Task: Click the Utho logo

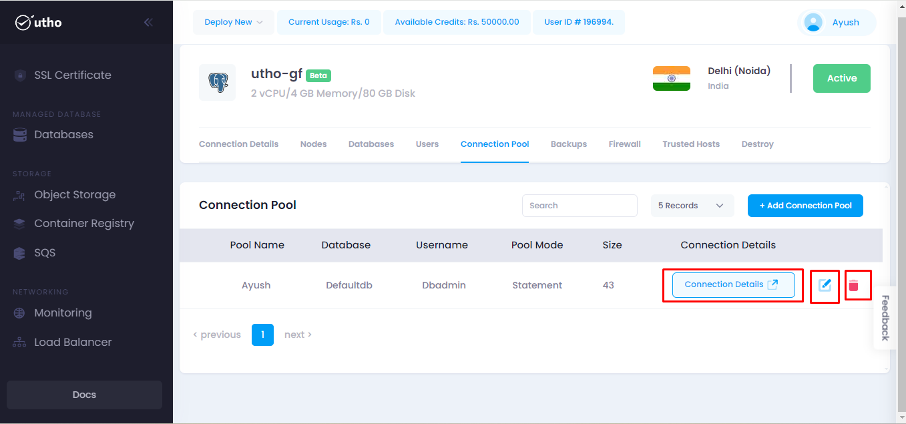Action: point(39,23)
